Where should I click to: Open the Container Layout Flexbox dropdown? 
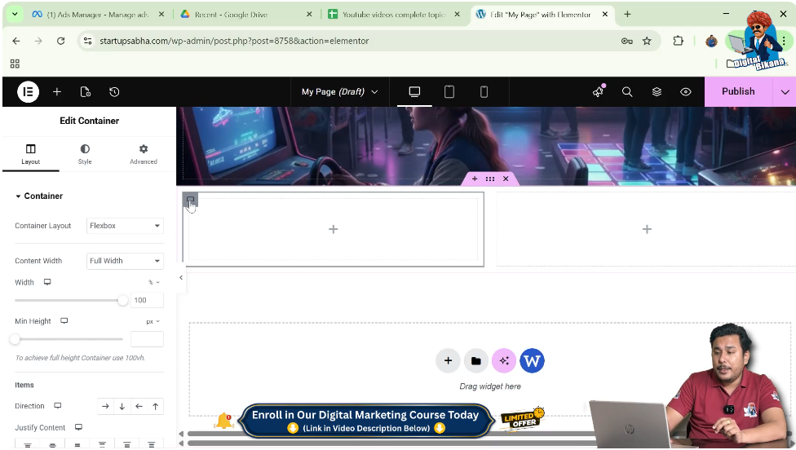125,226
